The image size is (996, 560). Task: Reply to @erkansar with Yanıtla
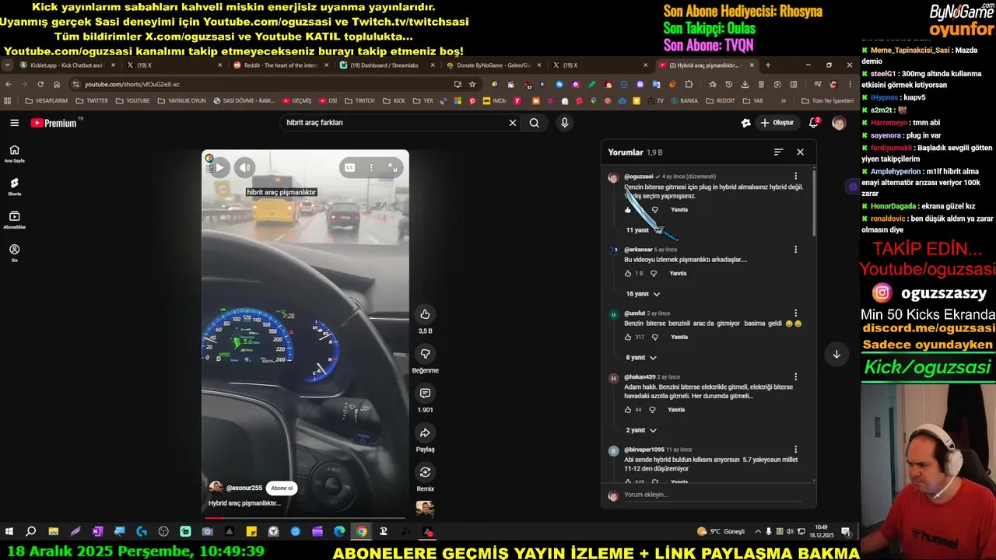[679, 274]
